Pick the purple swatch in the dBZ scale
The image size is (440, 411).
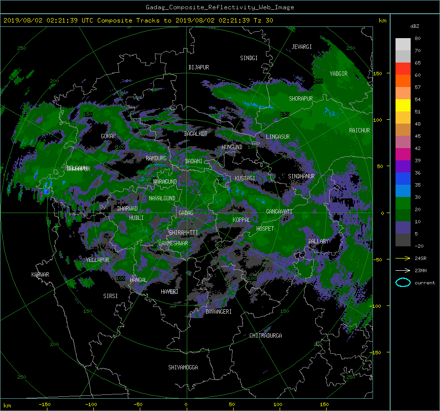pos(403,166)
